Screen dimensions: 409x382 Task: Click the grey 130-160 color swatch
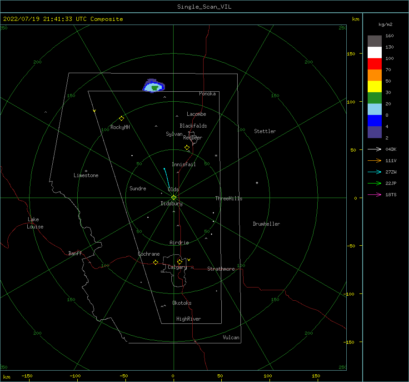[374, 41]
